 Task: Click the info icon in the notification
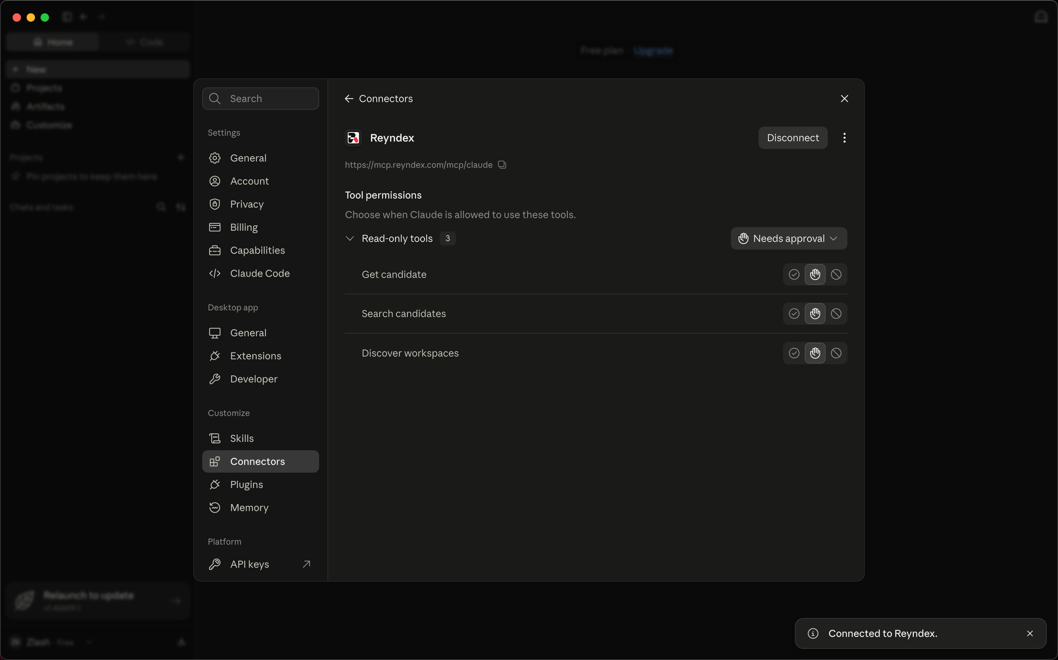click(x=812, y=633)
